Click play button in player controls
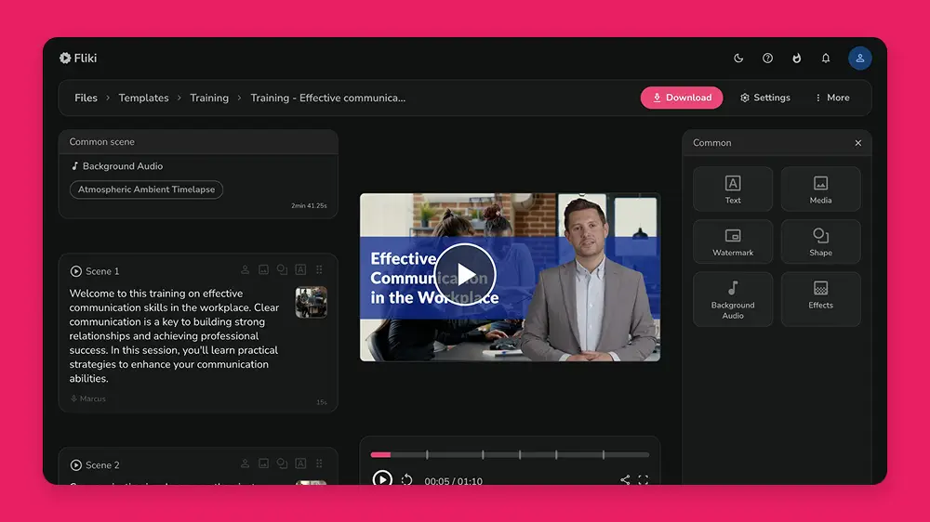 point(382,478)
